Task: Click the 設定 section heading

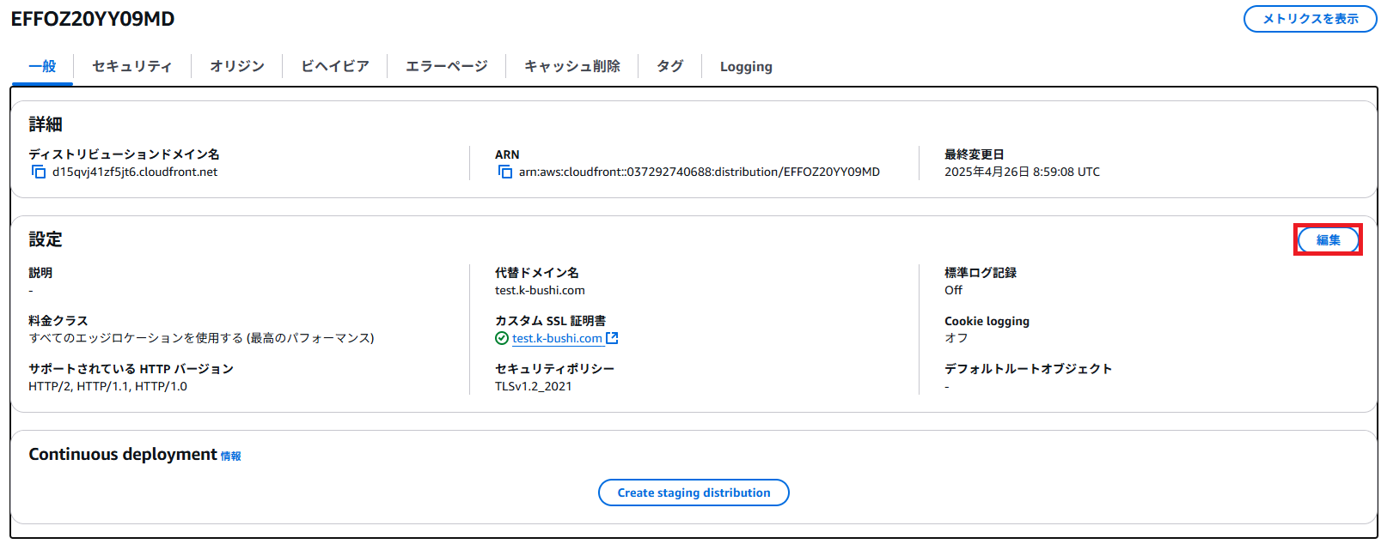Action: [x=46, y=239]
